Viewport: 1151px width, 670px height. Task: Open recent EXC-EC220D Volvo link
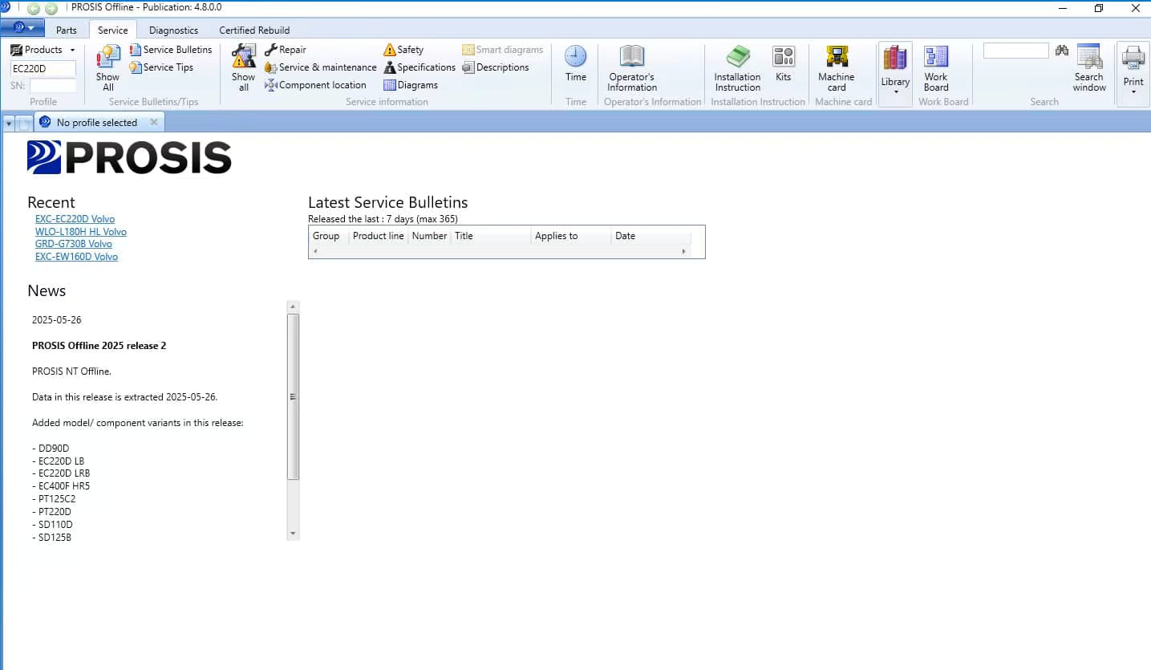[x=75, y=219]
